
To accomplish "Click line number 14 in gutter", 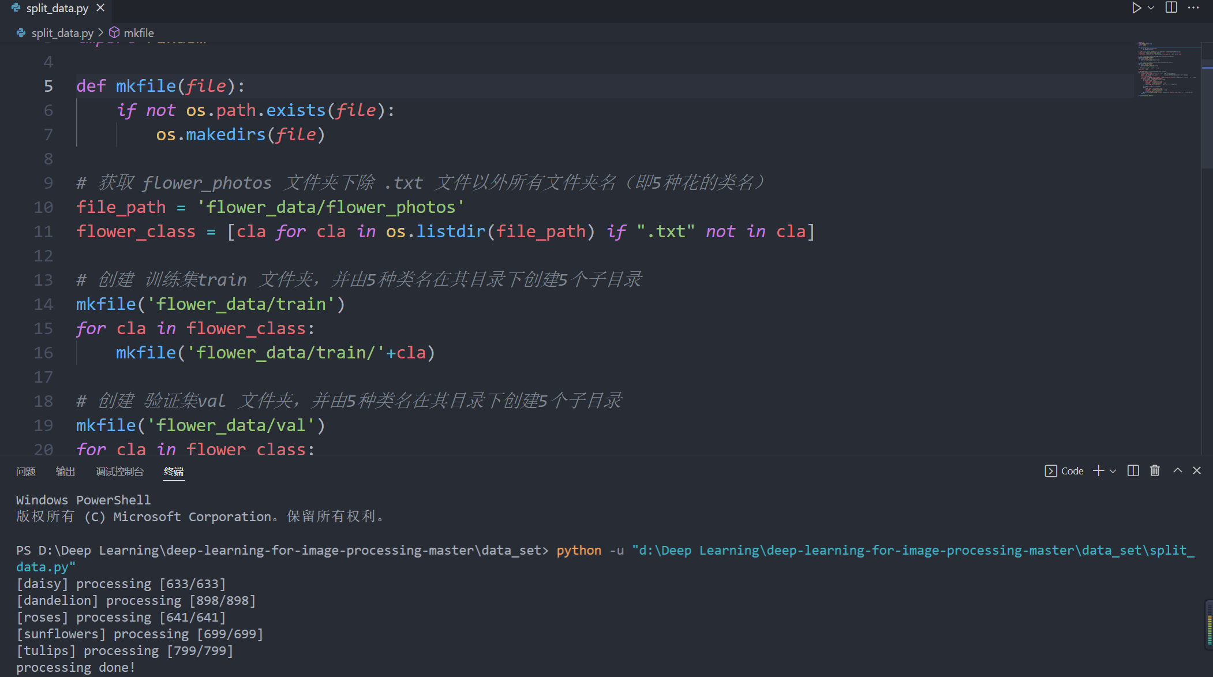I will coord(43,304).
